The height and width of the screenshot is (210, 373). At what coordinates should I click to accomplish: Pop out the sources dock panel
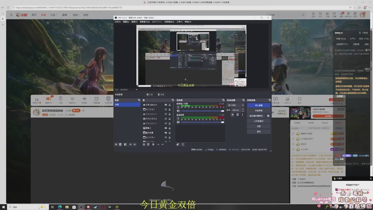click(173, 100)
